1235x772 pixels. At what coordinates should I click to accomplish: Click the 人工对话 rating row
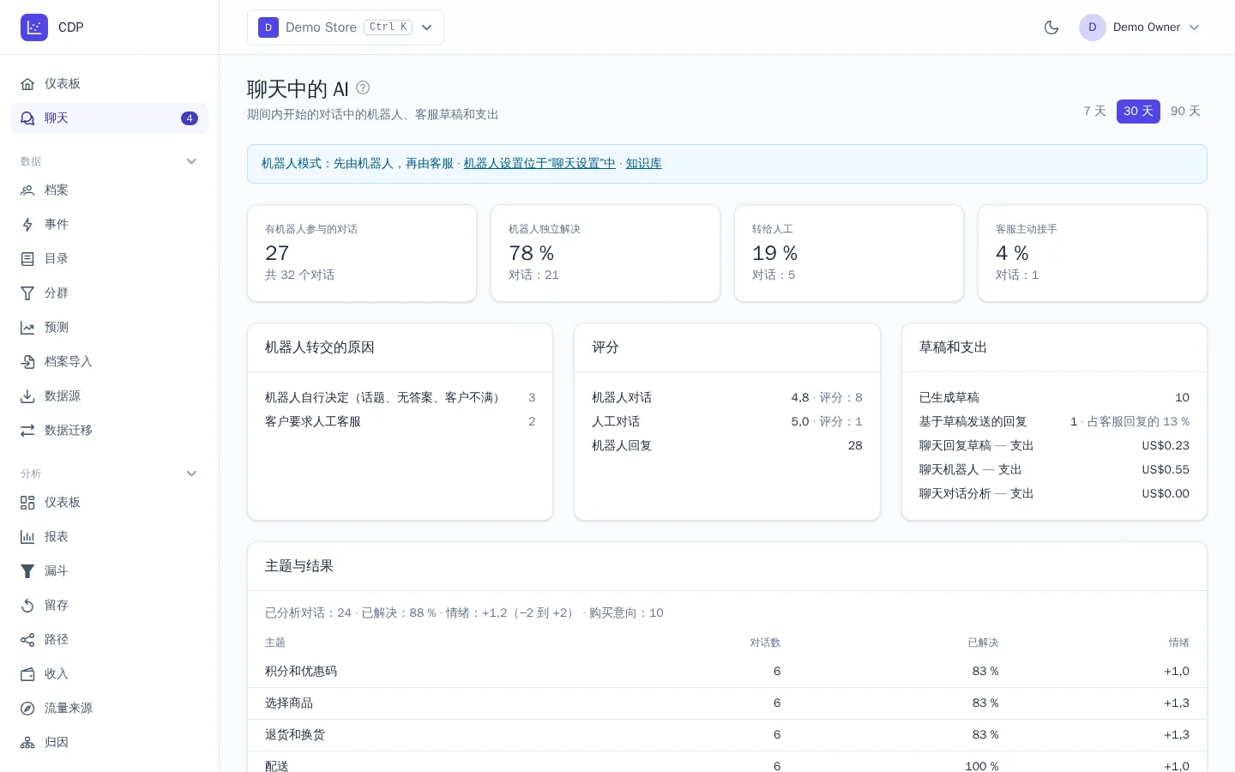[727, 422]
